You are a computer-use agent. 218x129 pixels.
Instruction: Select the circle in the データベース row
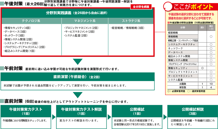click(211, 52)
